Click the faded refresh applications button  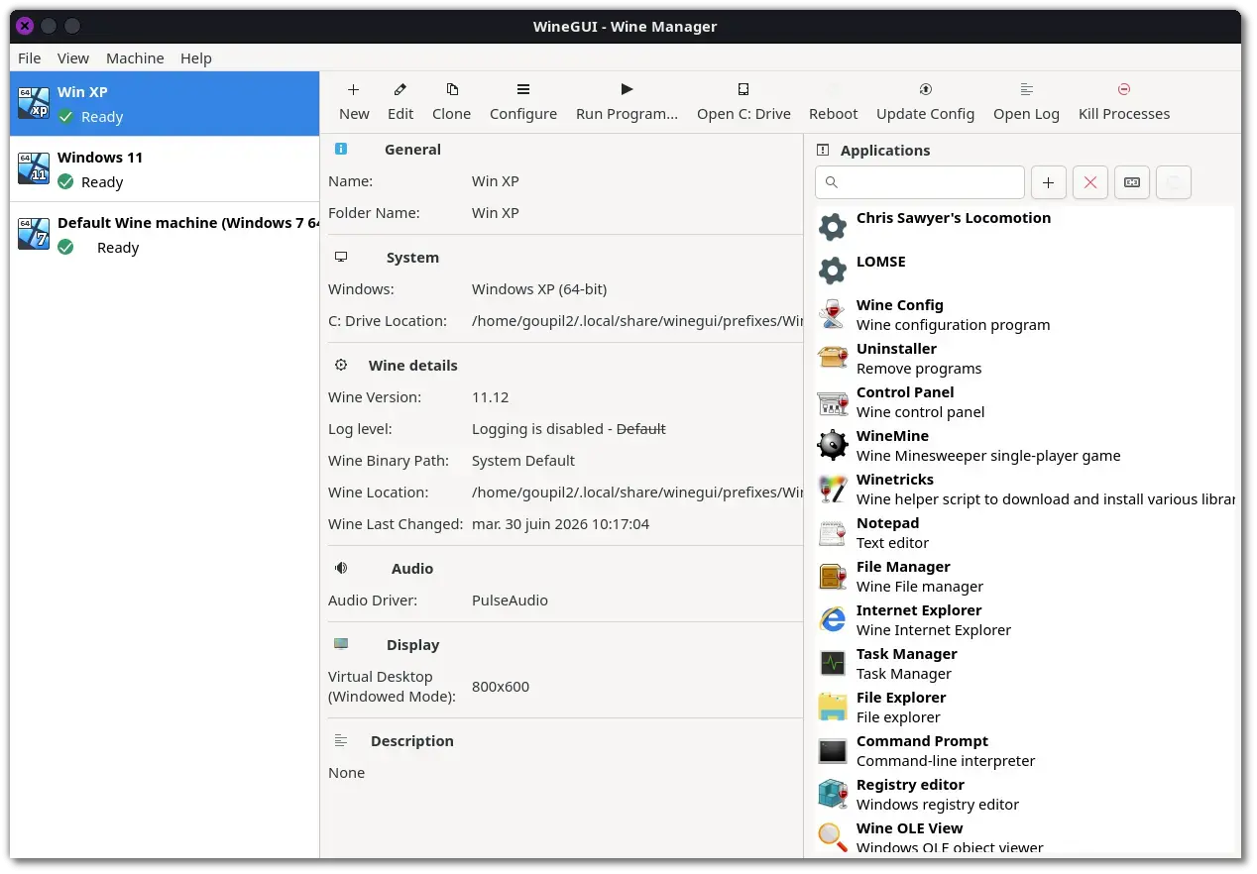point(1174,182)
